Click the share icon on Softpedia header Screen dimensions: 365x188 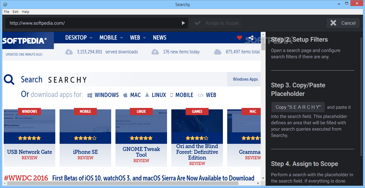(251, 38)
